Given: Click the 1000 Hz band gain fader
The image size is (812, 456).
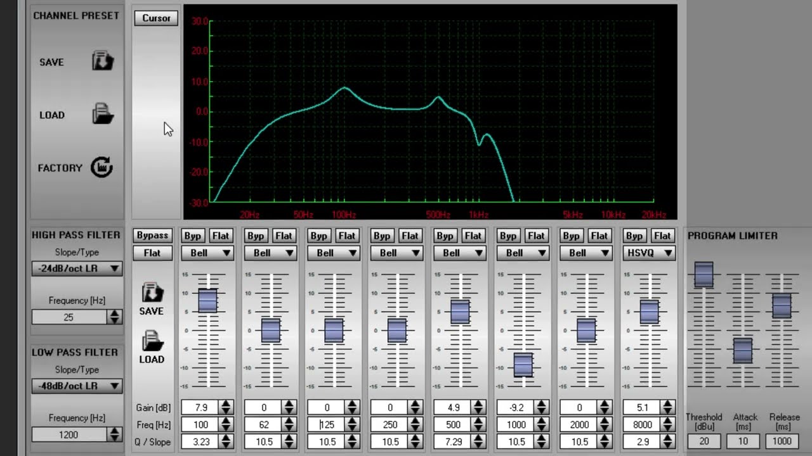Looking at the screenshot, I should [523, 365].
